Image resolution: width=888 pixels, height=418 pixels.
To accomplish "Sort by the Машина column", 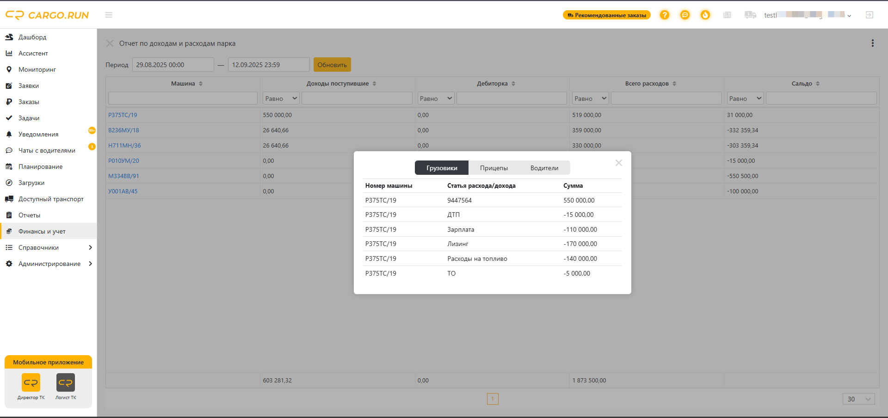I will [183, 84].
